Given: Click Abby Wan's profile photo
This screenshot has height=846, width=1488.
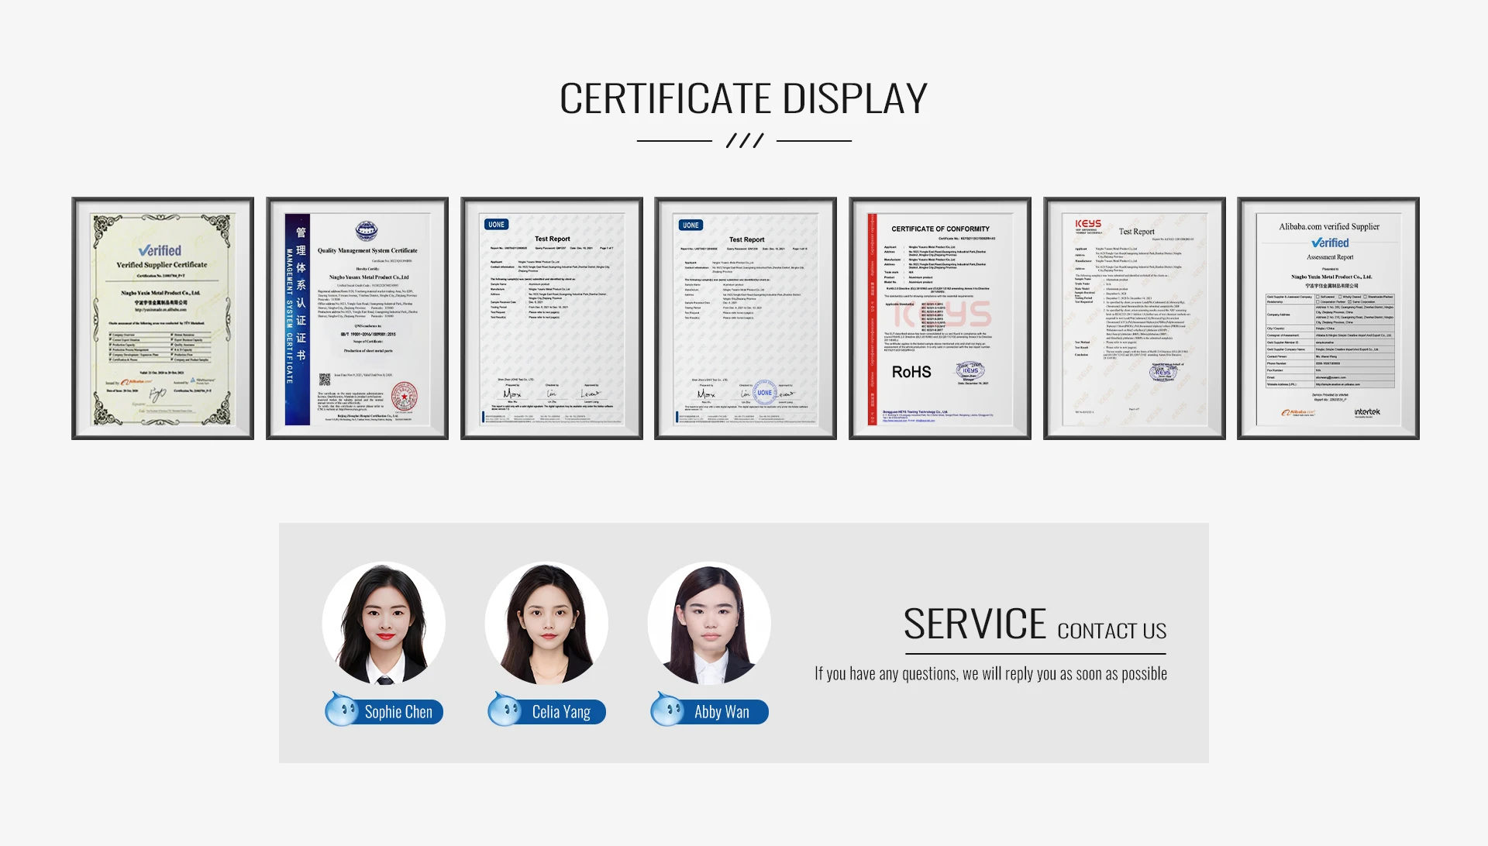Looking at the screenshot, I should (709, 623).
